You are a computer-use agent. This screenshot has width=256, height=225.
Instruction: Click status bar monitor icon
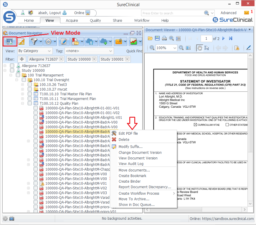coord(12,219)
